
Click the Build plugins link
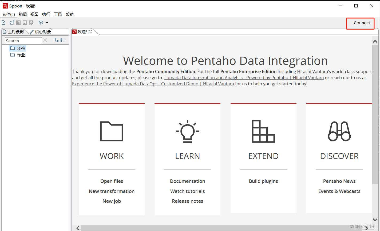[263, 181]
